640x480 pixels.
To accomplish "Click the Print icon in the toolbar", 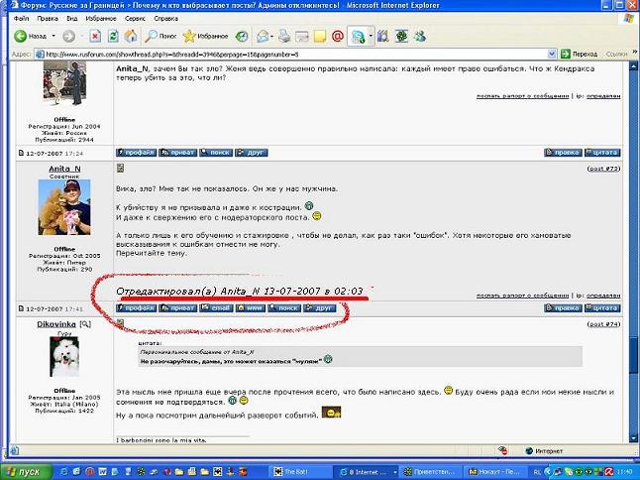I will [284, 36].
